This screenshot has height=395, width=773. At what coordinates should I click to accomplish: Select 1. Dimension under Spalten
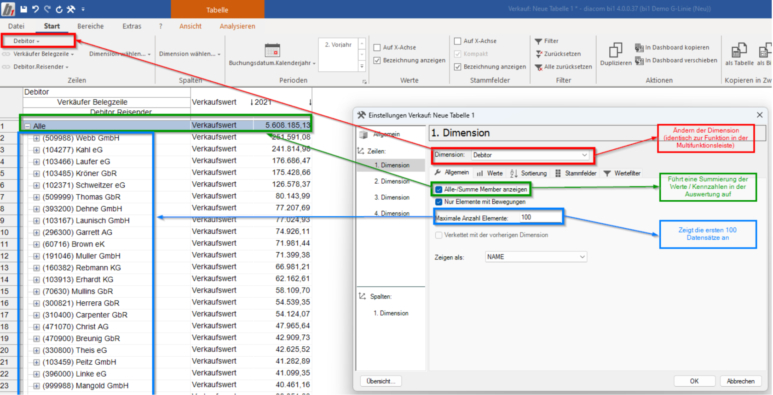point(391,313)
